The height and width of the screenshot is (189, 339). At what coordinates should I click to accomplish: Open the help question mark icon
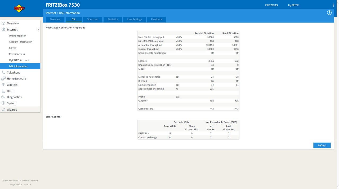point(329,13)
